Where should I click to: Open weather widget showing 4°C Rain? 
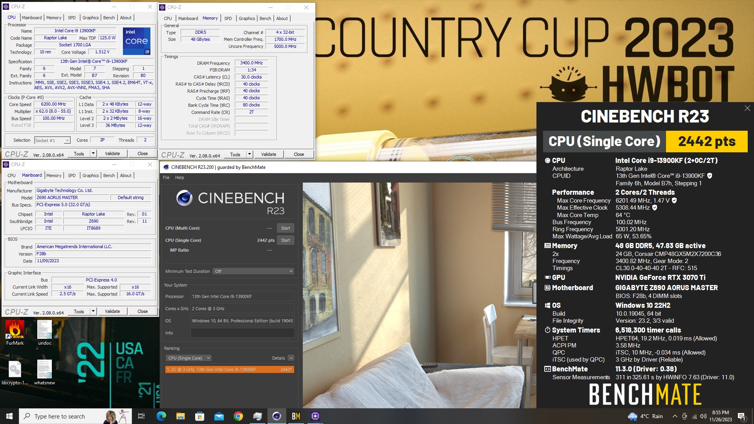click(x=645, y=416)
